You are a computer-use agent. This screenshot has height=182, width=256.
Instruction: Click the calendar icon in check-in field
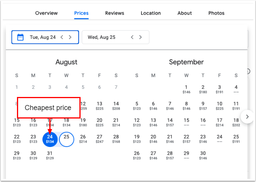pyautogui.click(x=21, y=37)
